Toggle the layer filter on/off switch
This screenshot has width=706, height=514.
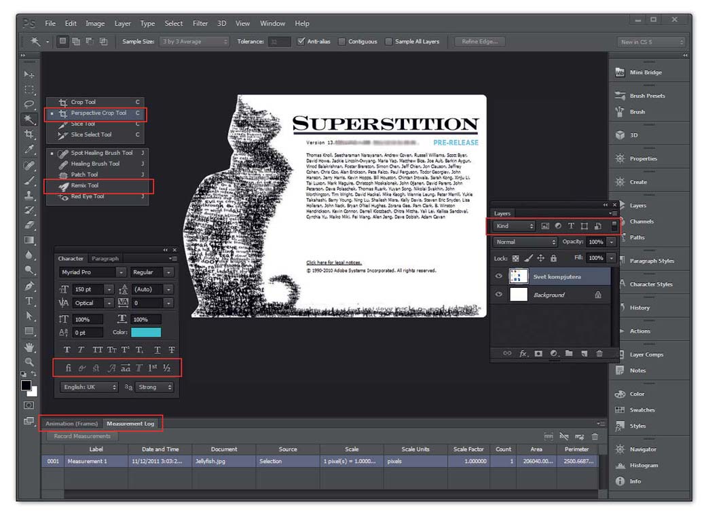[x=614, y=226]
